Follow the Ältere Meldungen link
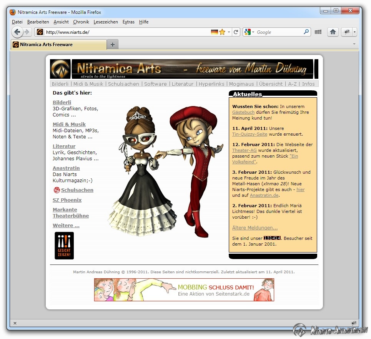The width and height of the screenshot is (371, 339). coord(255,228)
